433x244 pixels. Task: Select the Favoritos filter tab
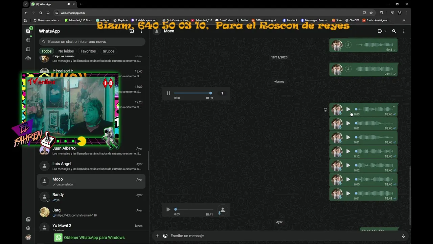[88, 51]
